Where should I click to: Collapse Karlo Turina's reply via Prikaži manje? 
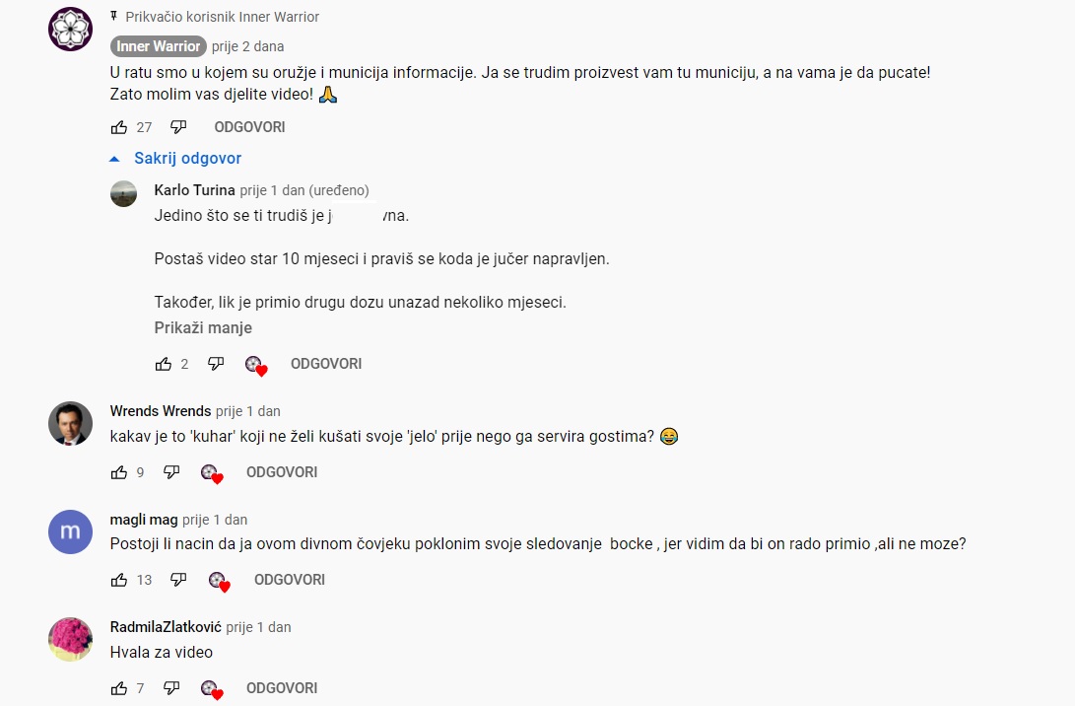coord(203,328)
